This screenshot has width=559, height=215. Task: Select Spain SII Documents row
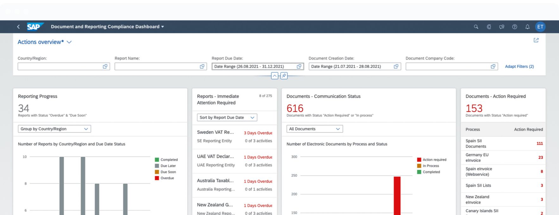(503, 144)
